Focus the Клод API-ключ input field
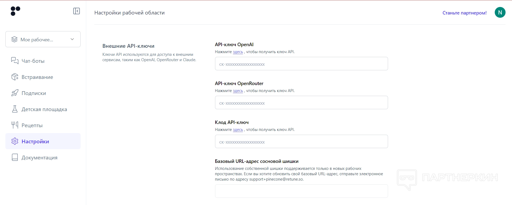512x205 pixels. (301, 142)
